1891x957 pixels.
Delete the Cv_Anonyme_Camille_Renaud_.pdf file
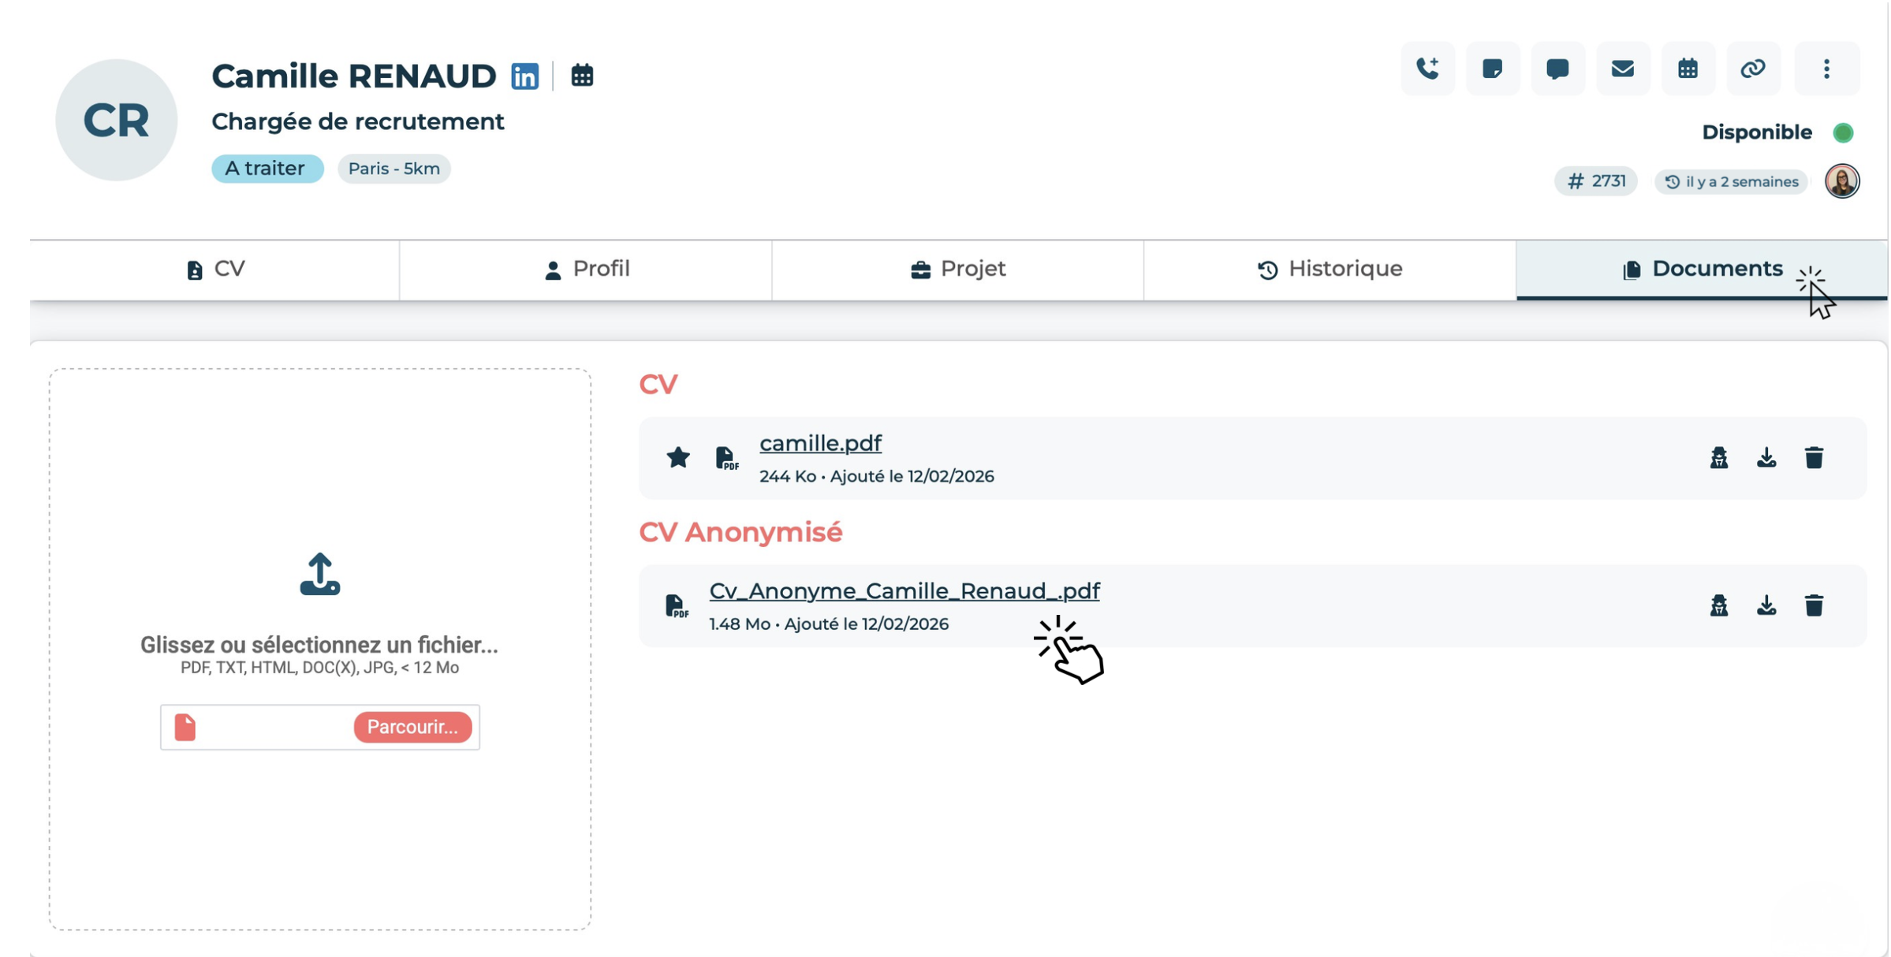(1814, 605)
